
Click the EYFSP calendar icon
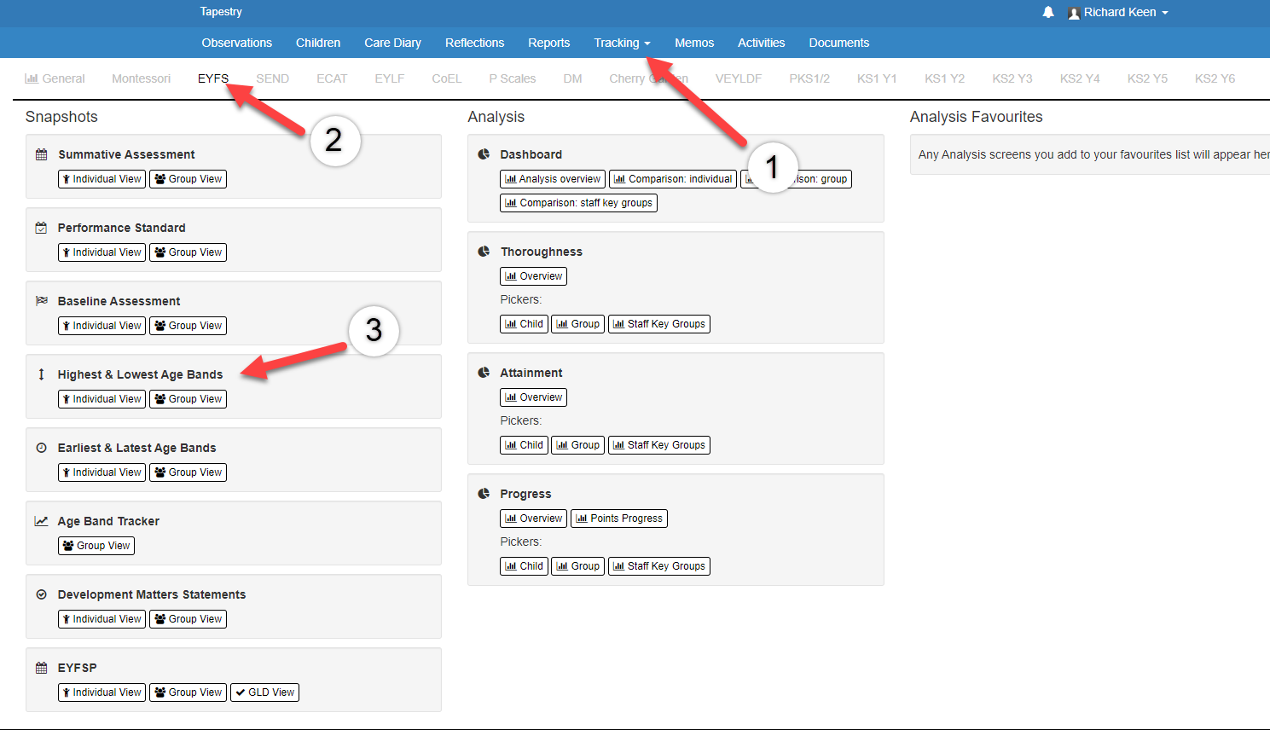click(41, 668)
